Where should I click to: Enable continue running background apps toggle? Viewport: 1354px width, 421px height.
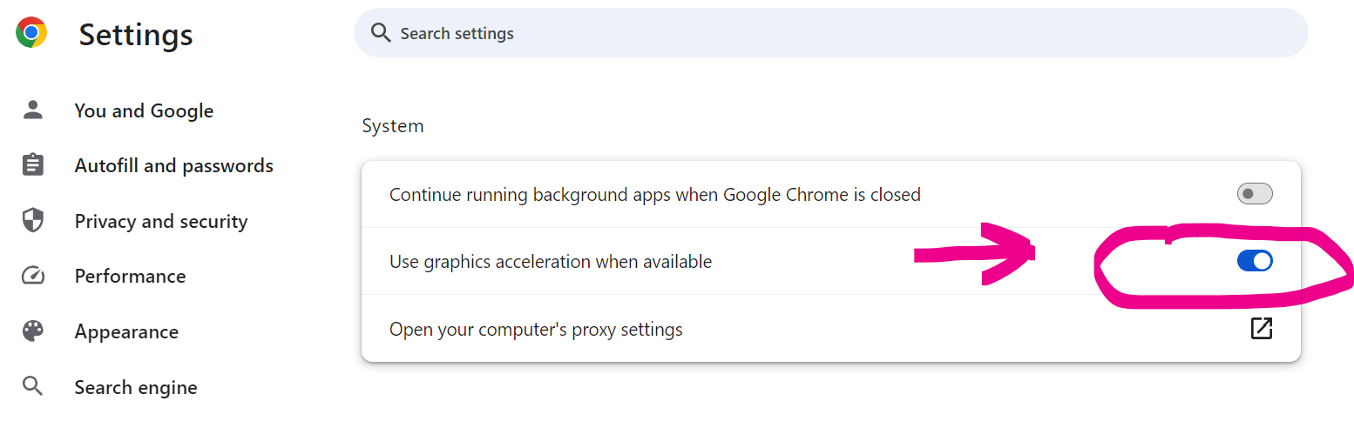[x=1255, y=194]
